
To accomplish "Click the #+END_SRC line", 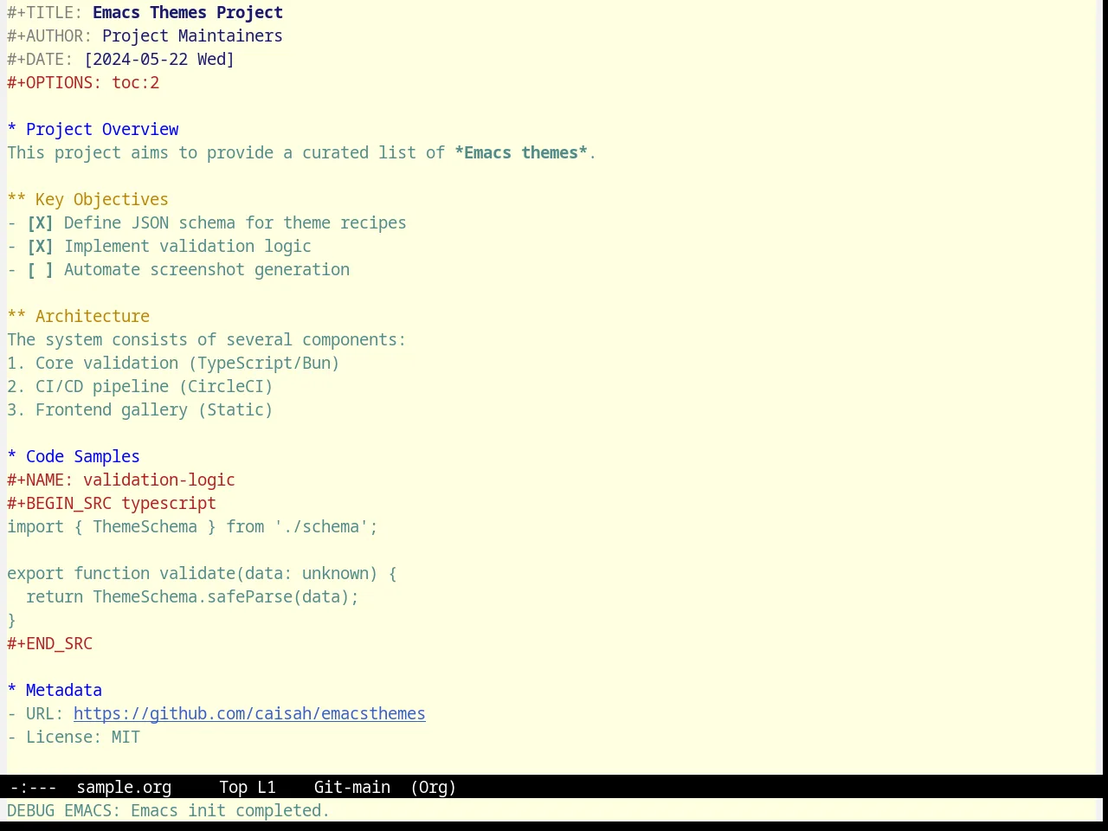I will [49, 643].
